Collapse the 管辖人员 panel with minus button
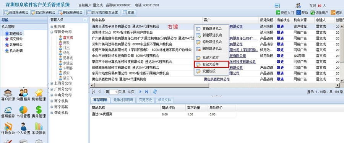 click(85, 20)
